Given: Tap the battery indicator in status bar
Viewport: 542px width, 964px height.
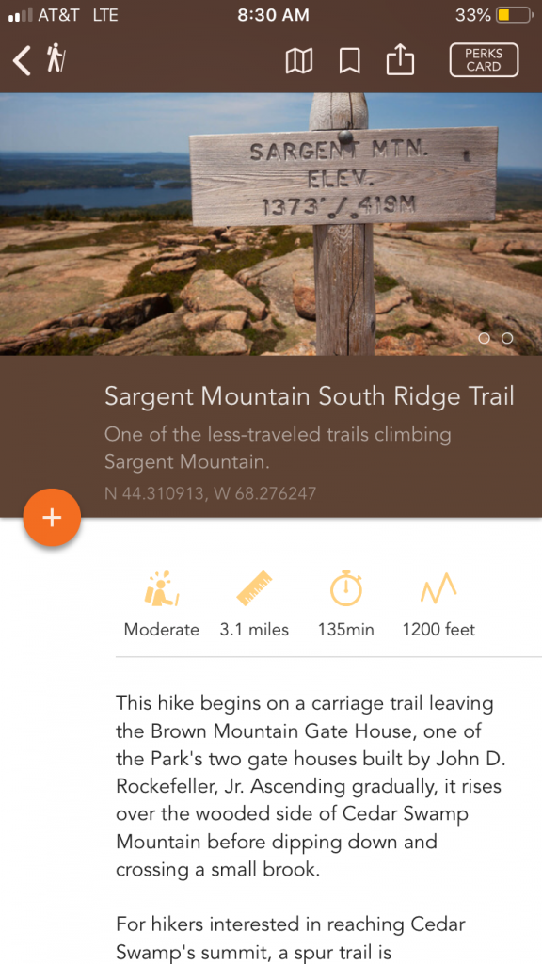Looking at the screenshot, I should coord(513,15).
